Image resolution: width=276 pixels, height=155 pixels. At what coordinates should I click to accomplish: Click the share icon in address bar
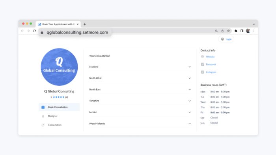(222, 31)
